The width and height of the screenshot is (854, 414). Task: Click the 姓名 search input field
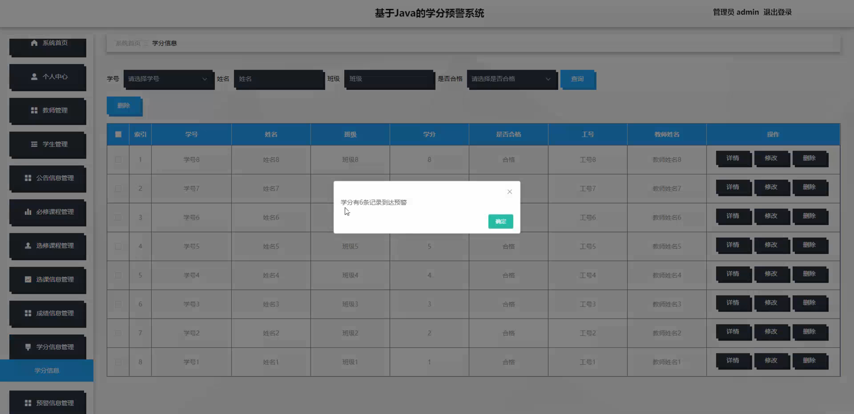(279, 79)
